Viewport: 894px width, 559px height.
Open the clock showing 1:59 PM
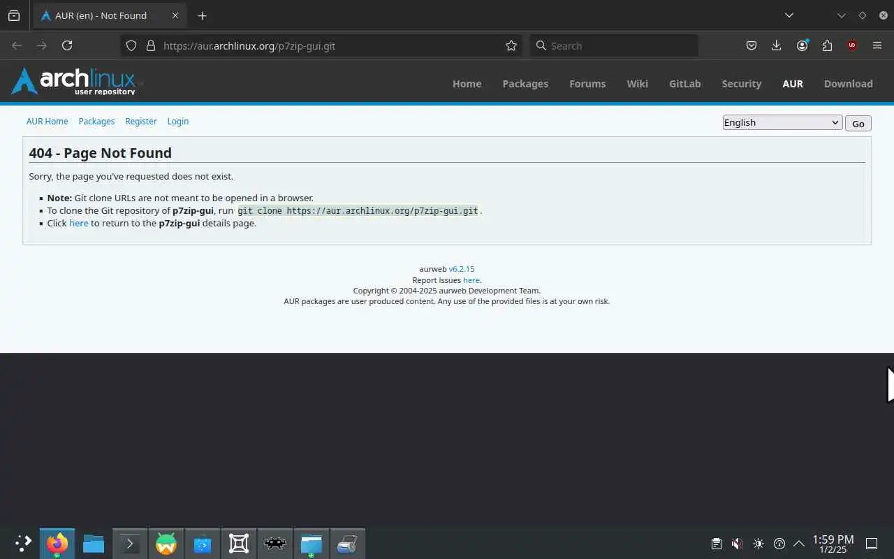pyautogui.click(x=833, y=544)
